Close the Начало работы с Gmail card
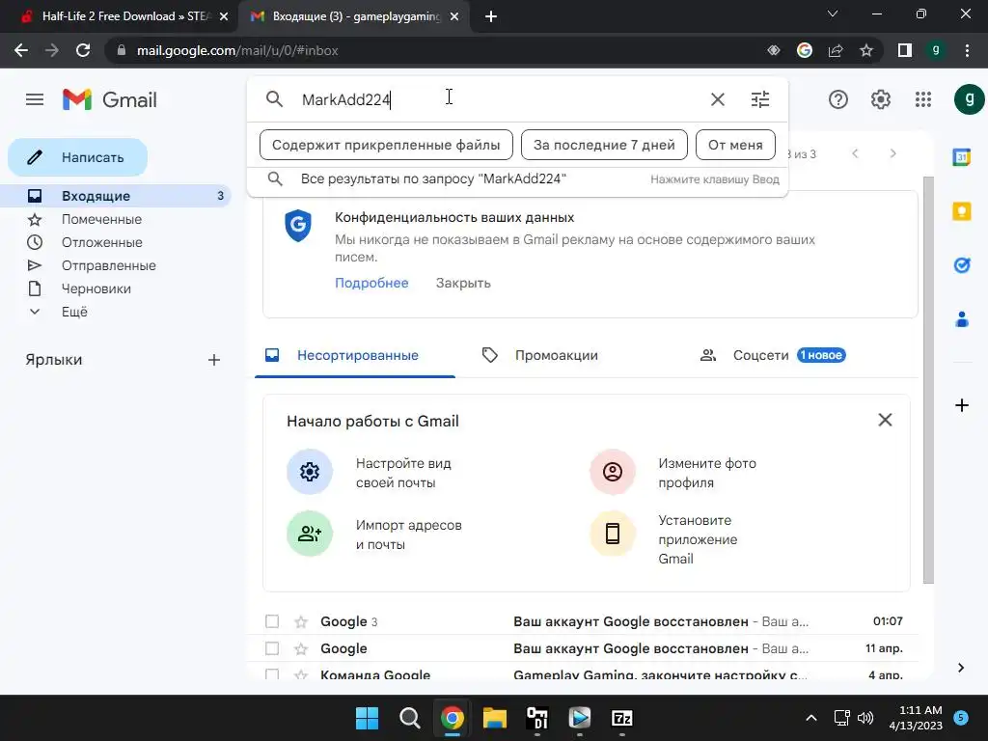 click(x=885, y=420)
